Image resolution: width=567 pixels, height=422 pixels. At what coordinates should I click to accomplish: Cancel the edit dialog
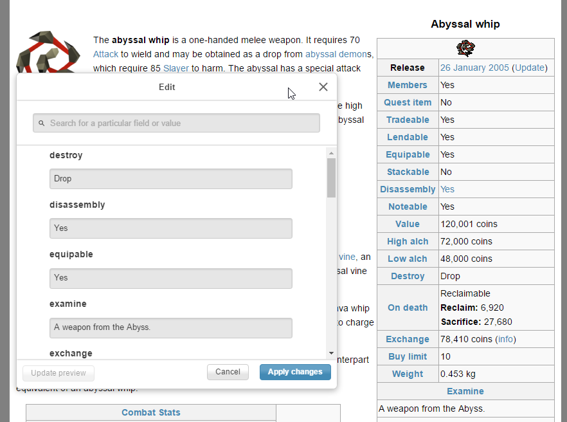pyautogui.click(x=228, y=372)
